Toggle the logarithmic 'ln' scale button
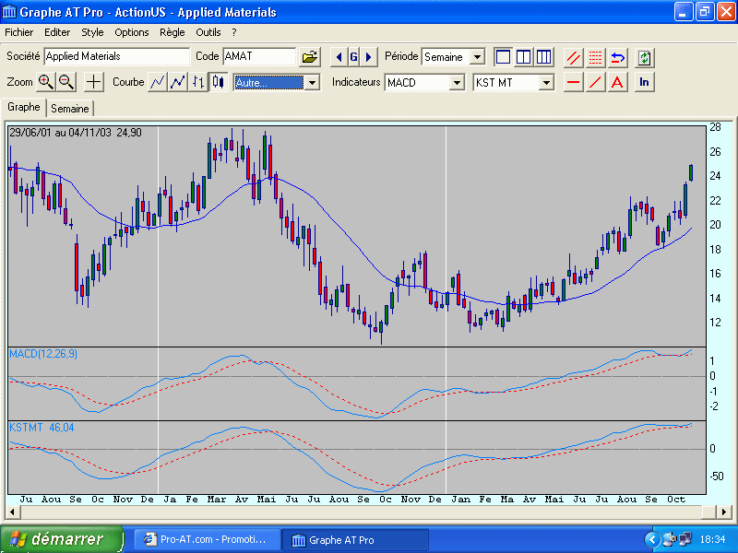738x553 pixels. [644, 82]
